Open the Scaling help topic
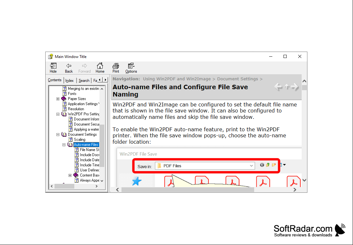The width and height of the screenshot is (353, 245). click(x=79, y=140)
